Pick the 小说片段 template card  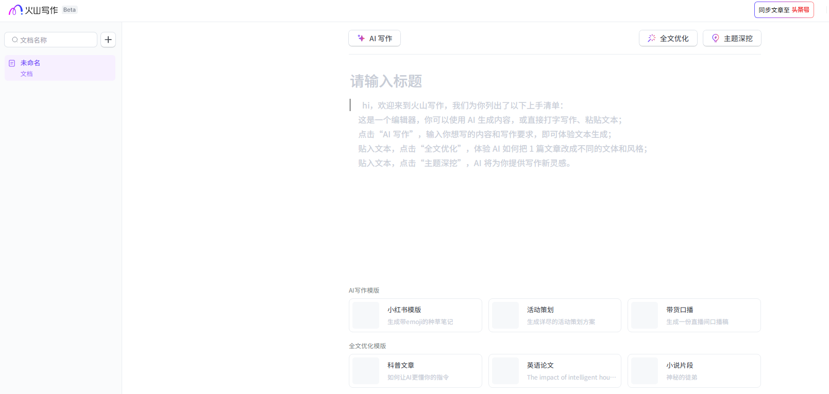(693, 371)
